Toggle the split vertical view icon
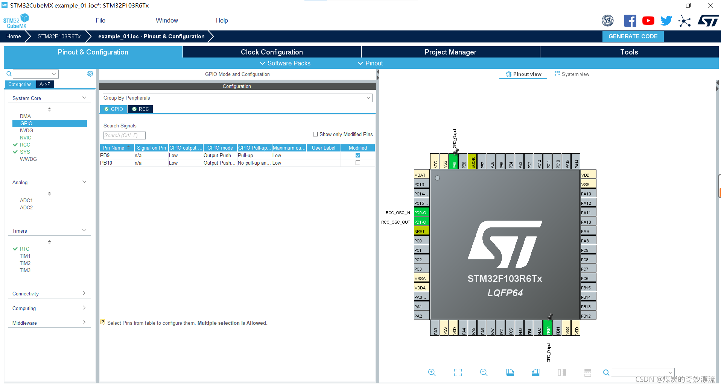721x386 pixels. (562, 372)
